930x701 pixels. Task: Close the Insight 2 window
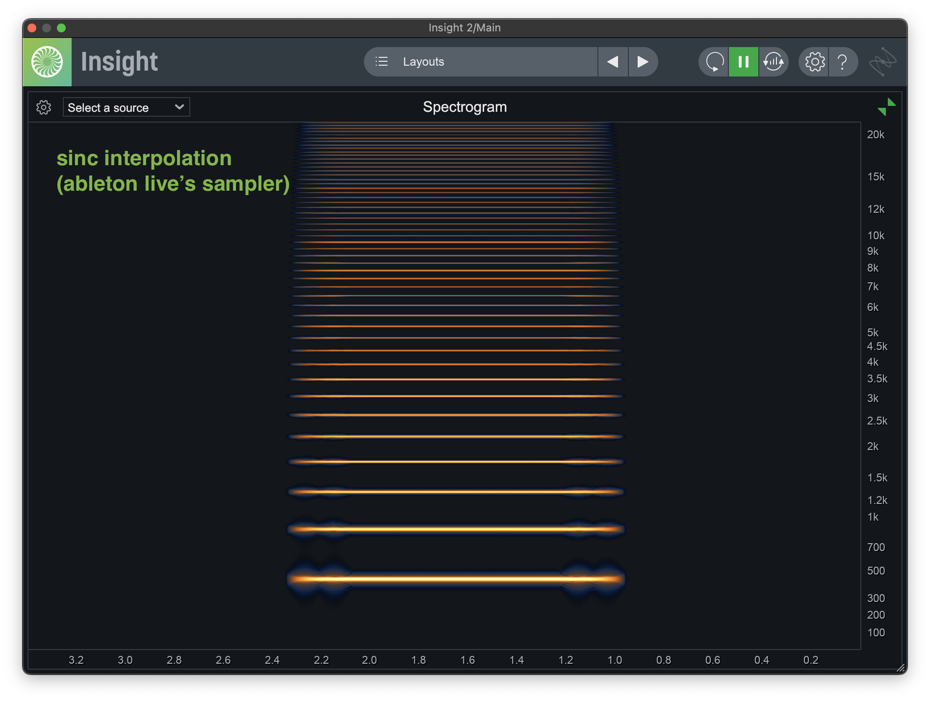coord(32,28)
